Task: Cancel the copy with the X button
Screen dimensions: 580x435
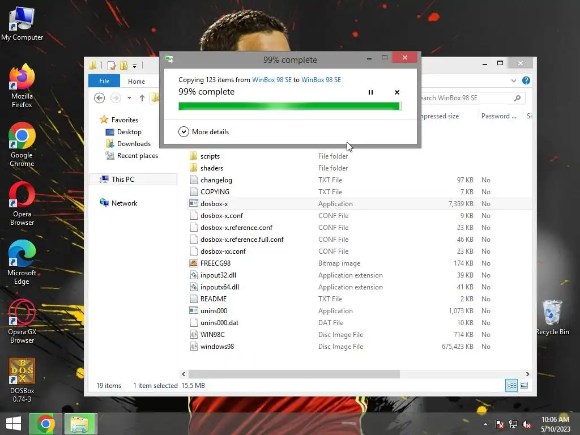Action: pyautogui.click(x=397, y=92)
